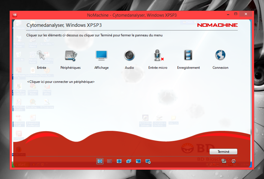This screenshot has height=179, width=264.
Task: Select fullscreen on all monitors icon
Action: coord(129,161)
